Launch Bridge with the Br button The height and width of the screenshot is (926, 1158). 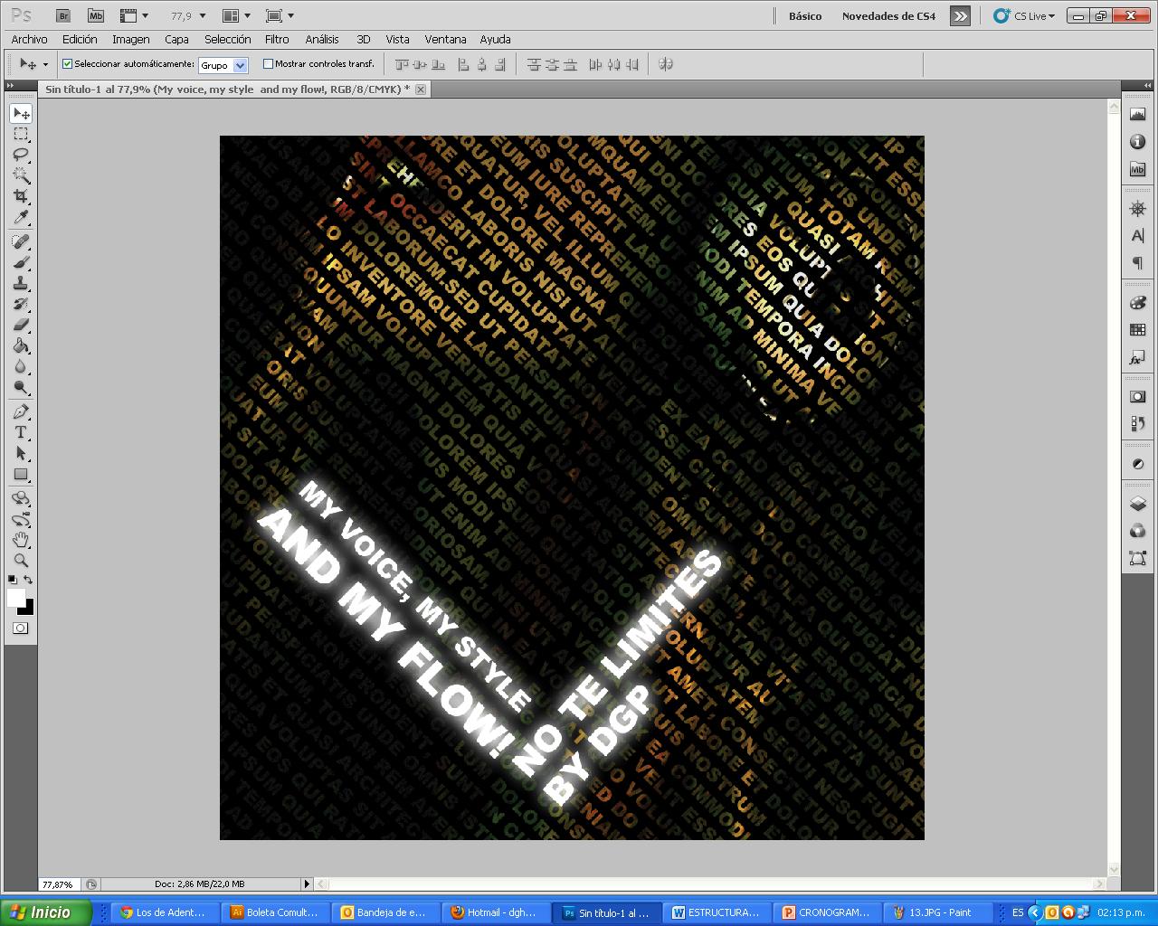pos(62,15)
